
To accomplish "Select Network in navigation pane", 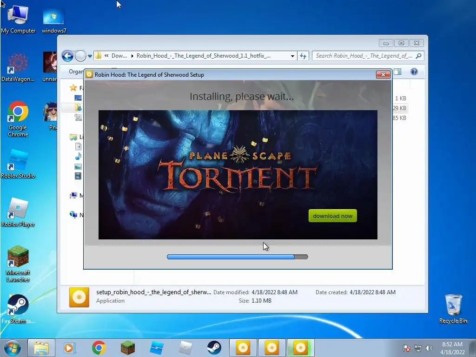I will (x=73, y=215).
